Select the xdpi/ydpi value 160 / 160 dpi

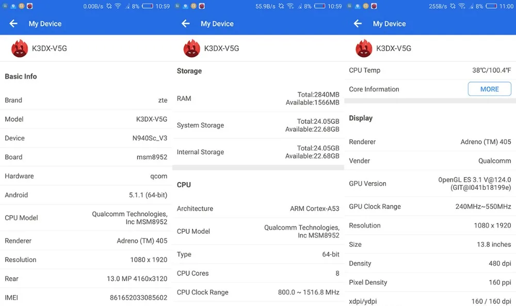click(491, 301)
